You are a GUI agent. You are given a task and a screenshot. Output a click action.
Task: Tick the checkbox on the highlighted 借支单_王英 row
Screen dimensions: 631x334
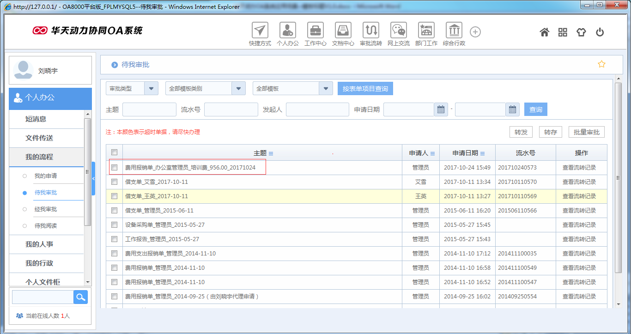[x=114, y=196]
